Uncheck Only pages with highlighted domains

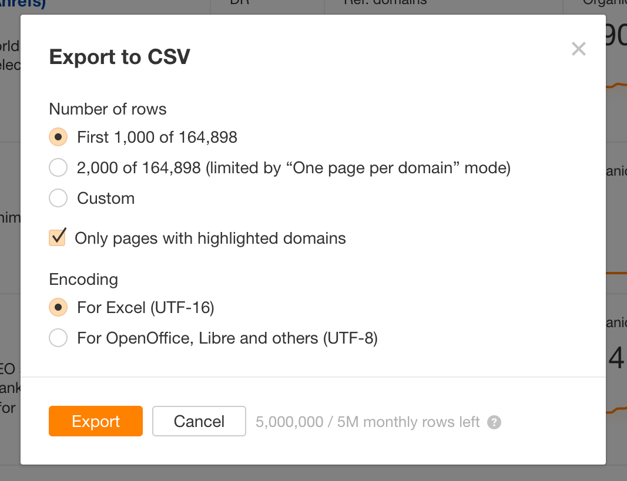pos(58,238)
